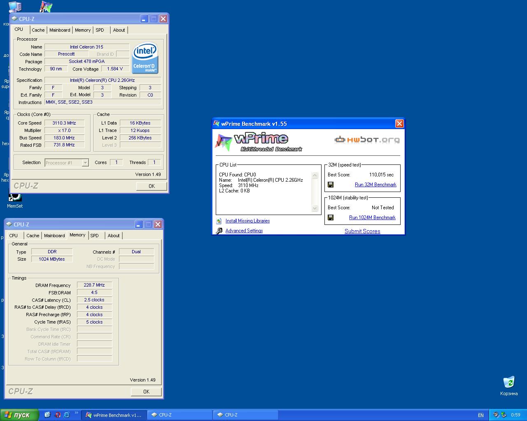
Task: Click the CPU-Z title bar icon in the Memory window
Action: coord(9,224)
